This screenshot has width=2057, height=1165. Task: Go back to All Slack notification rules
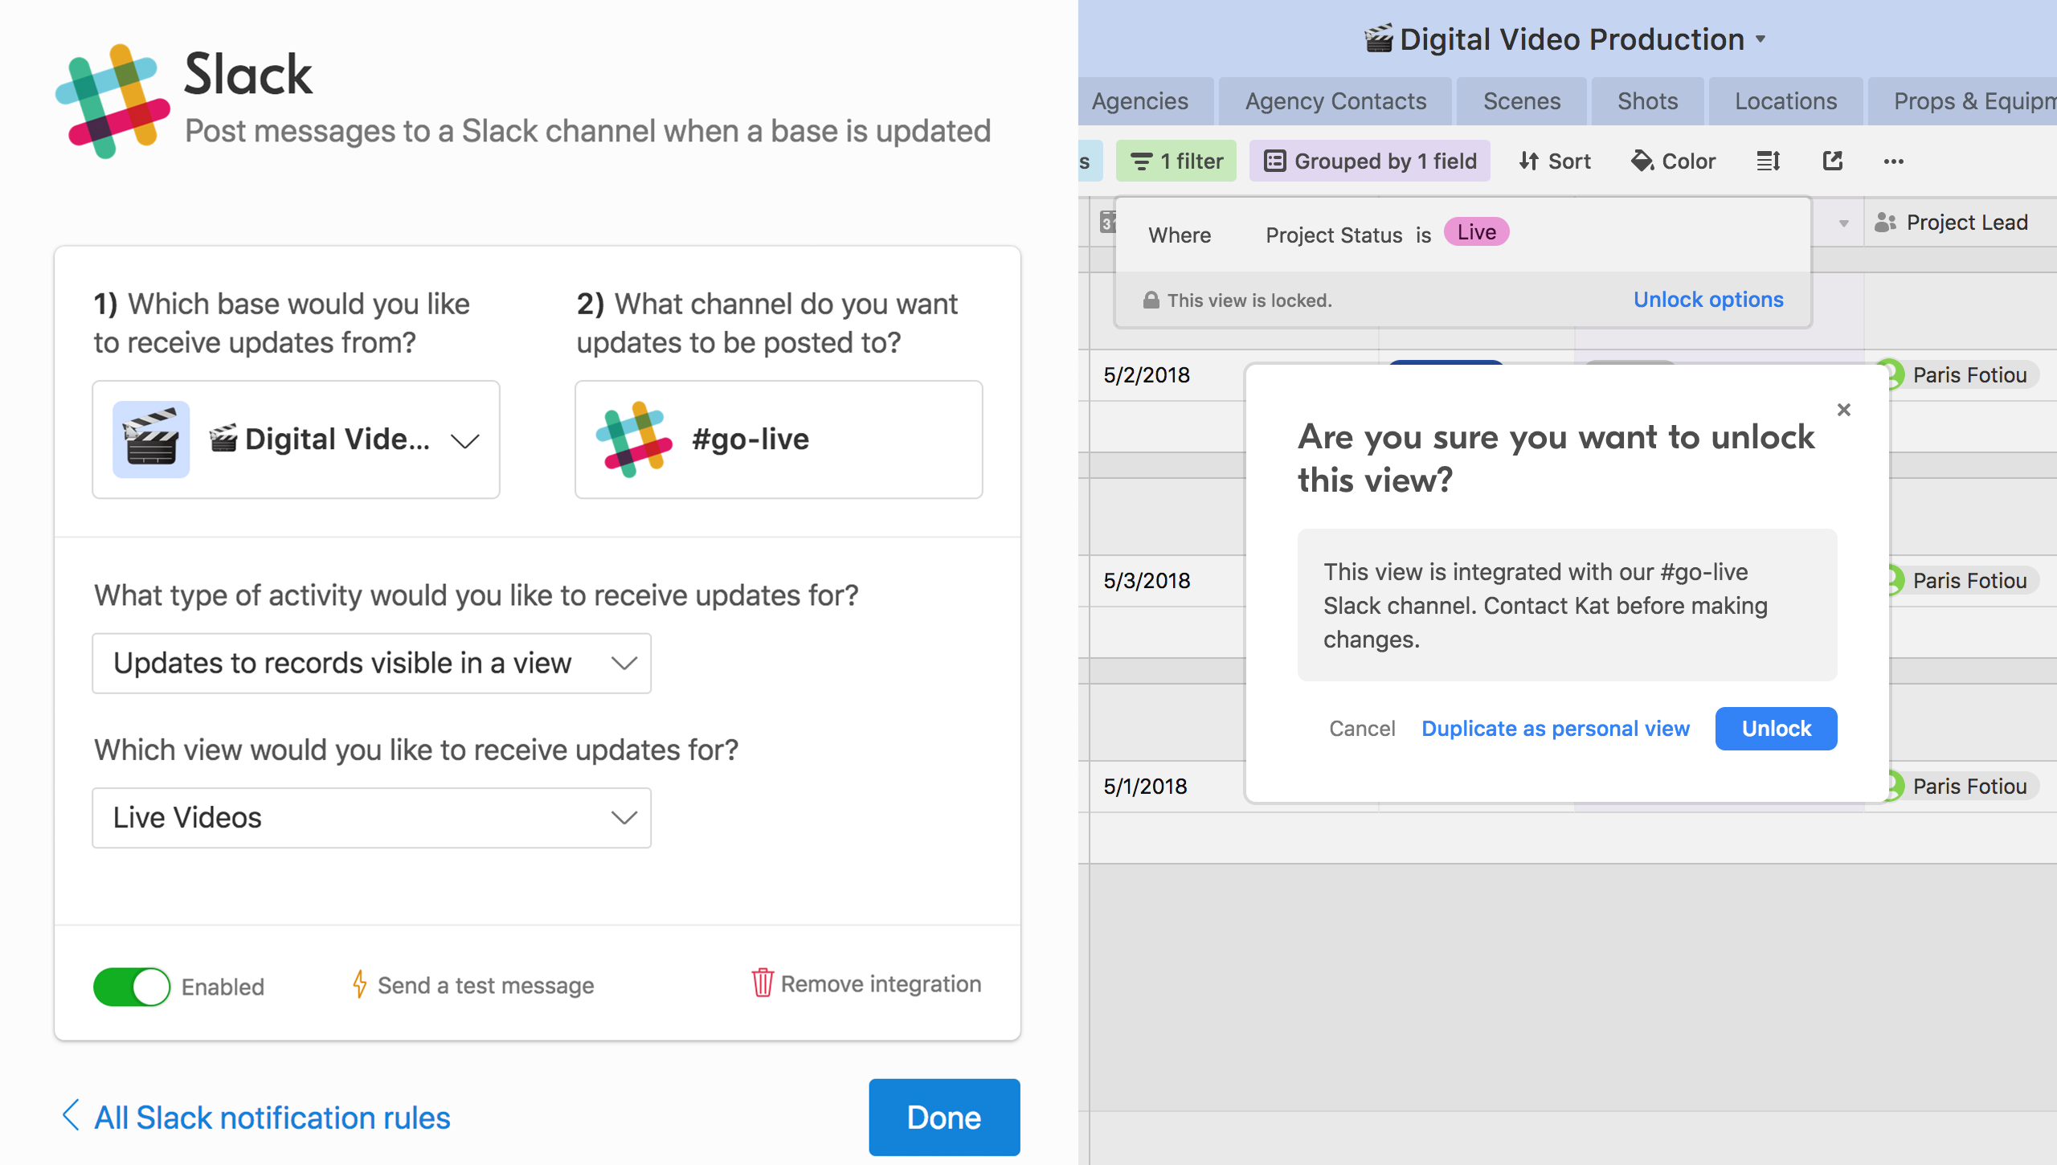272,1118
